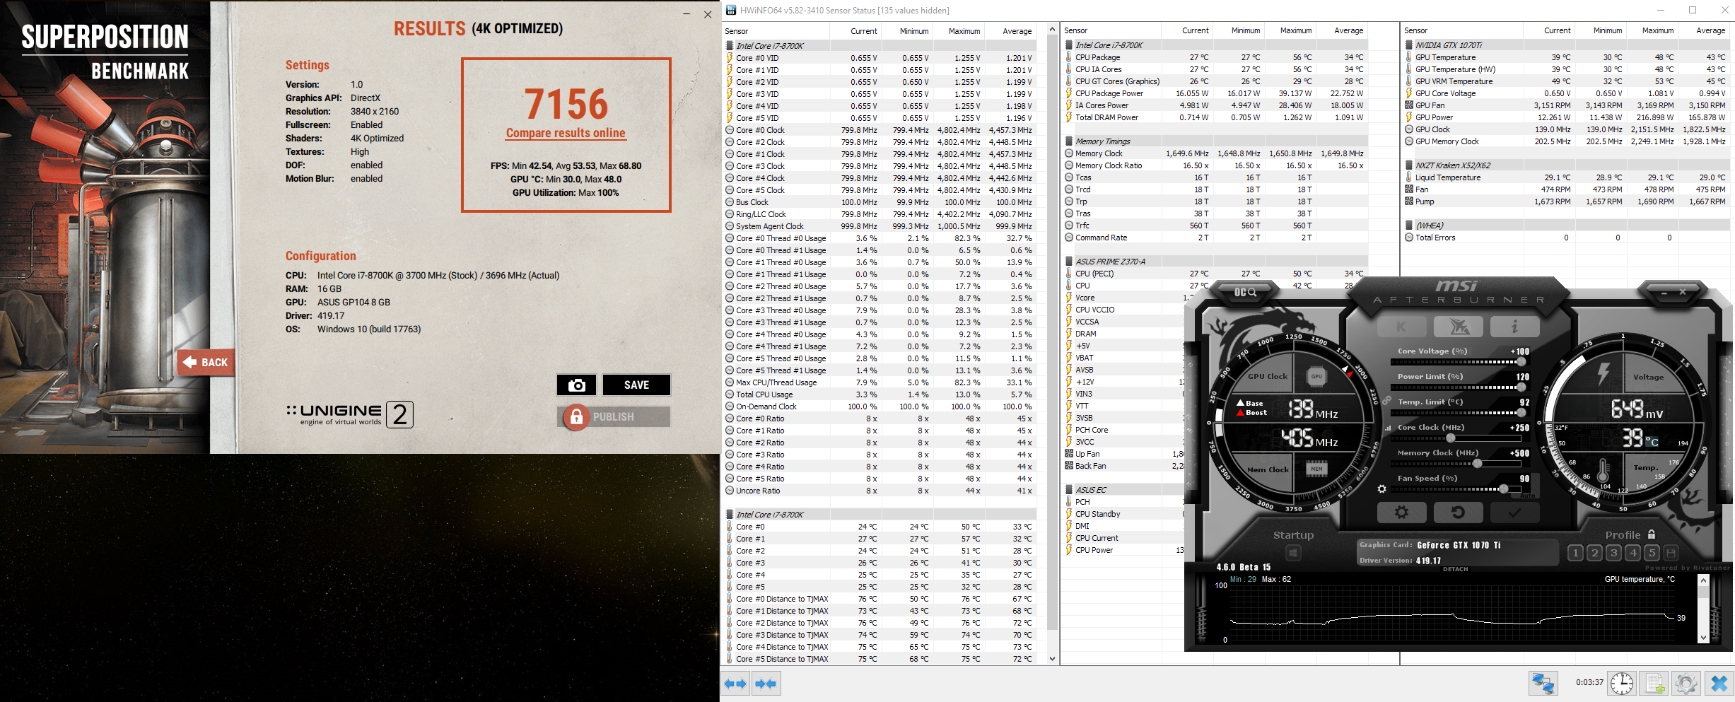Toggle fan speed Auto mode in Afterburner
The image size is (1735, 702).
coord(1527,496)
